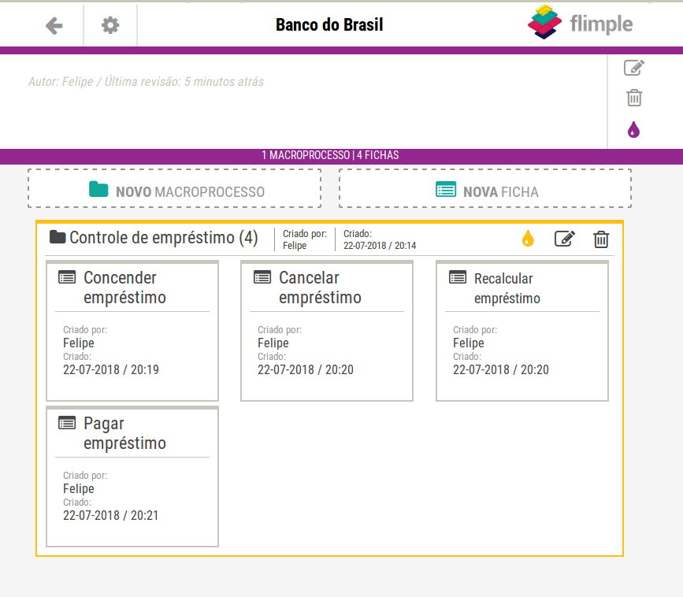
Task: Delete Banco do Brasil using the top trash icon
Action: (634, 98)
